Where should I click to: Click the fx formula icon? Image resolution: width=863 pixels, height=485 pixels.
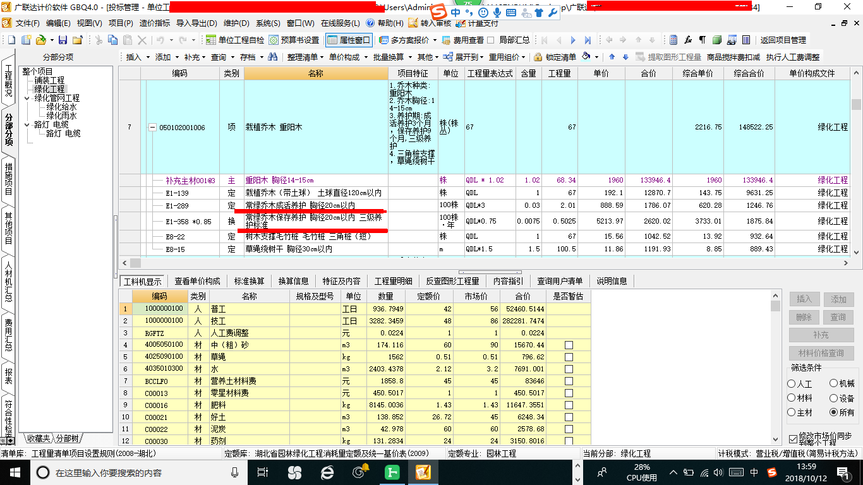click(688, 40)
